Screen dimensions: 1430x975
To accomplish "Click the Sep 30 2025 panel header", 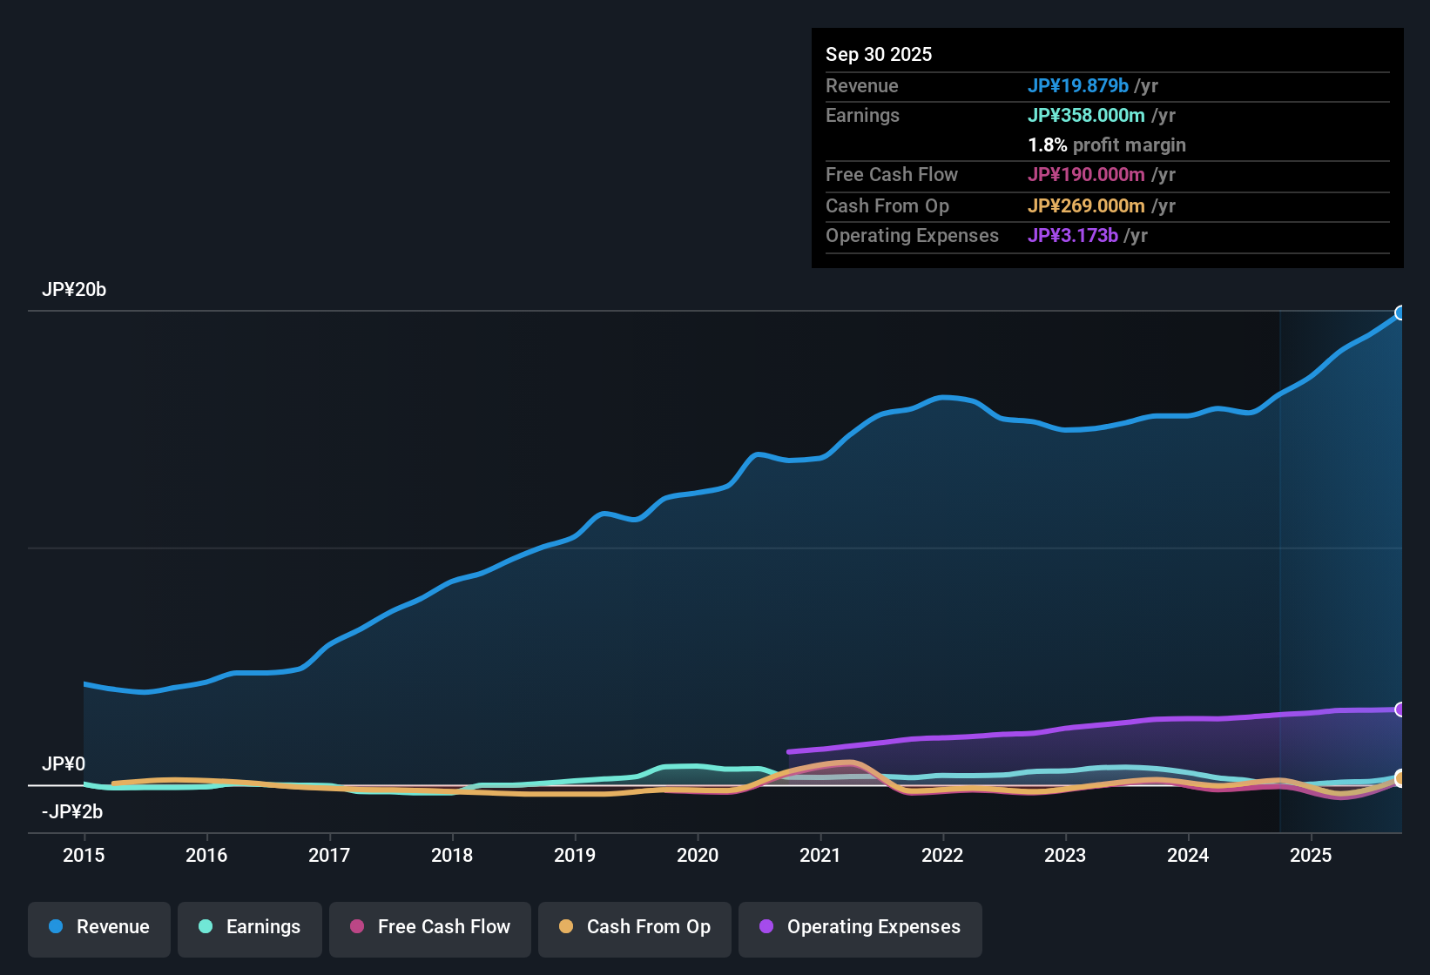I will [879, 54].
